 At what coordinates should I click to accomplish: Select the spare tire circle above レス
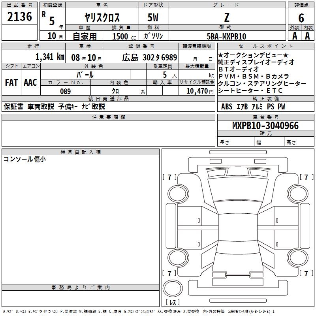173,288
